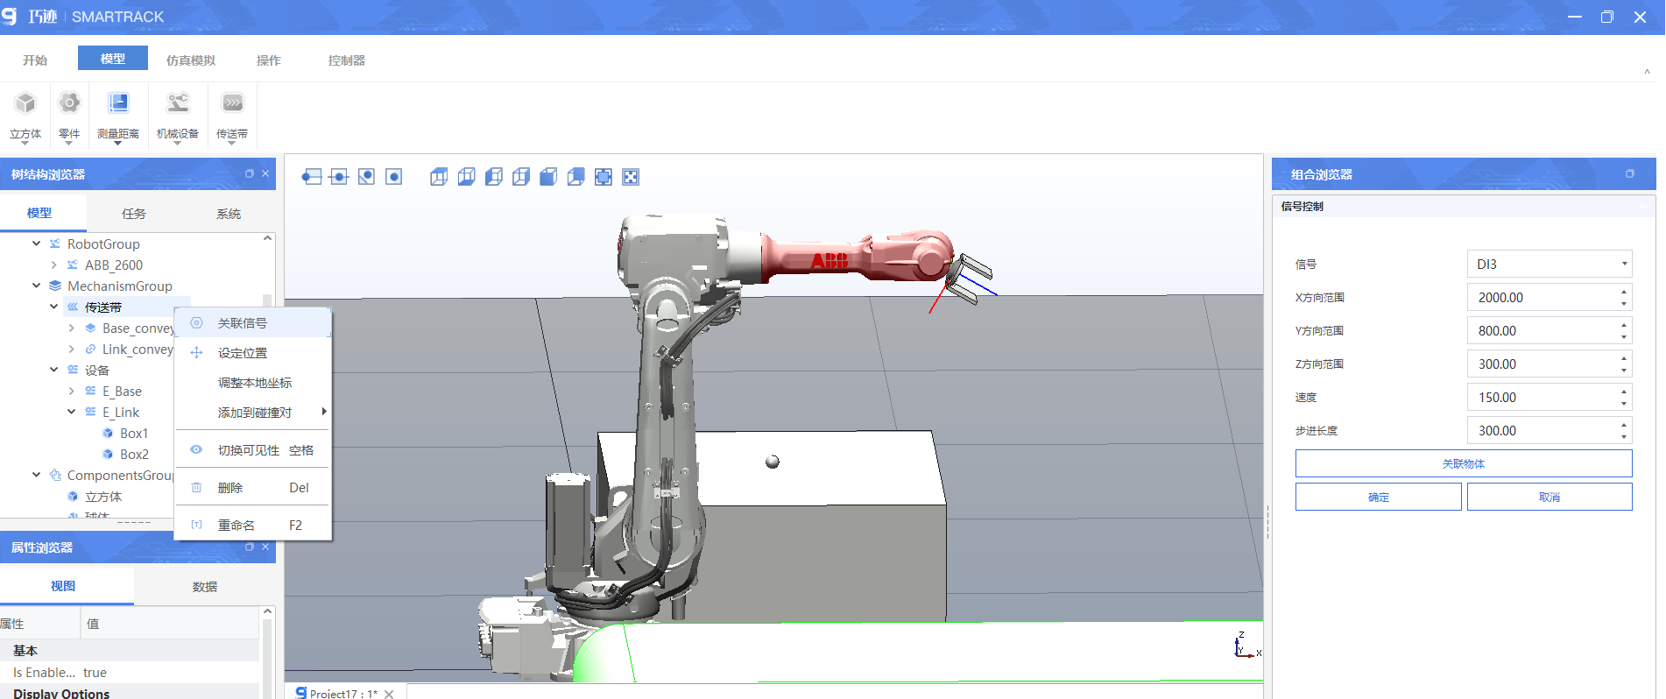
Task: Expand the Link_convey tree node
Action: tap(71, 349)
